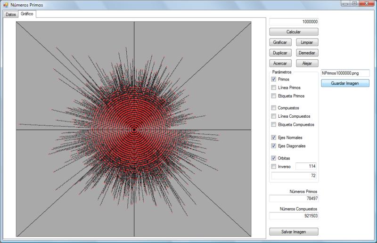
Task: Check the Inverso option
Action: 274,166
